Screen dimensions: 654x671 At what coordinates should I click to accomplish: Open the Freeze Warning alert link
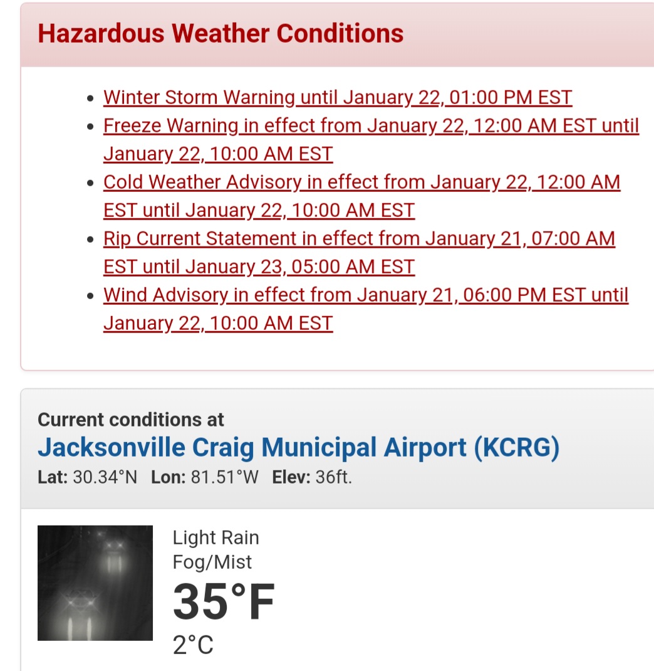pos(371,139)
